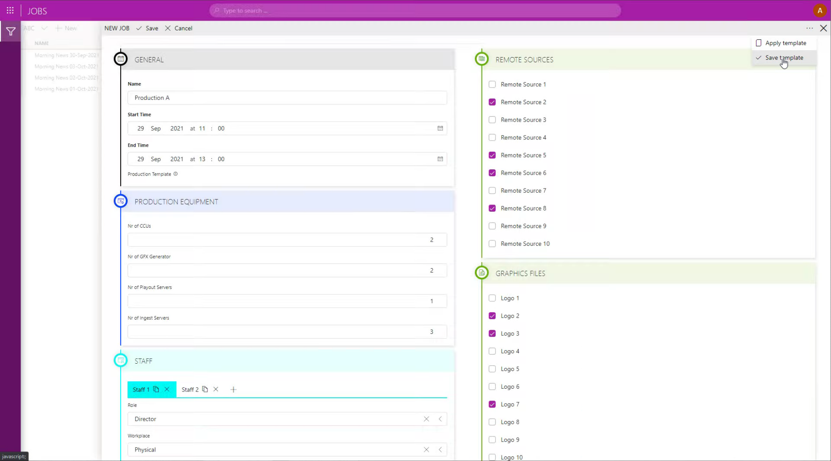The height and width of the screenshot is (461, 831).
Task: Click the Staff section circle icon
Action: [x=121, y=360]
